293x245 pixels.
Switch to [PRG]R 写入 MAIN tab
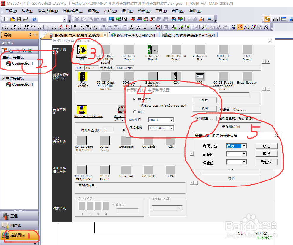[x=77, y=35]
